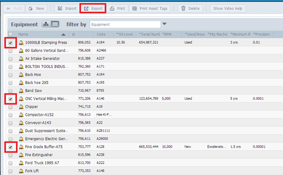This screenshot has width=283, height=175.
Task: Click the id value 806,052
Action: 84,42
